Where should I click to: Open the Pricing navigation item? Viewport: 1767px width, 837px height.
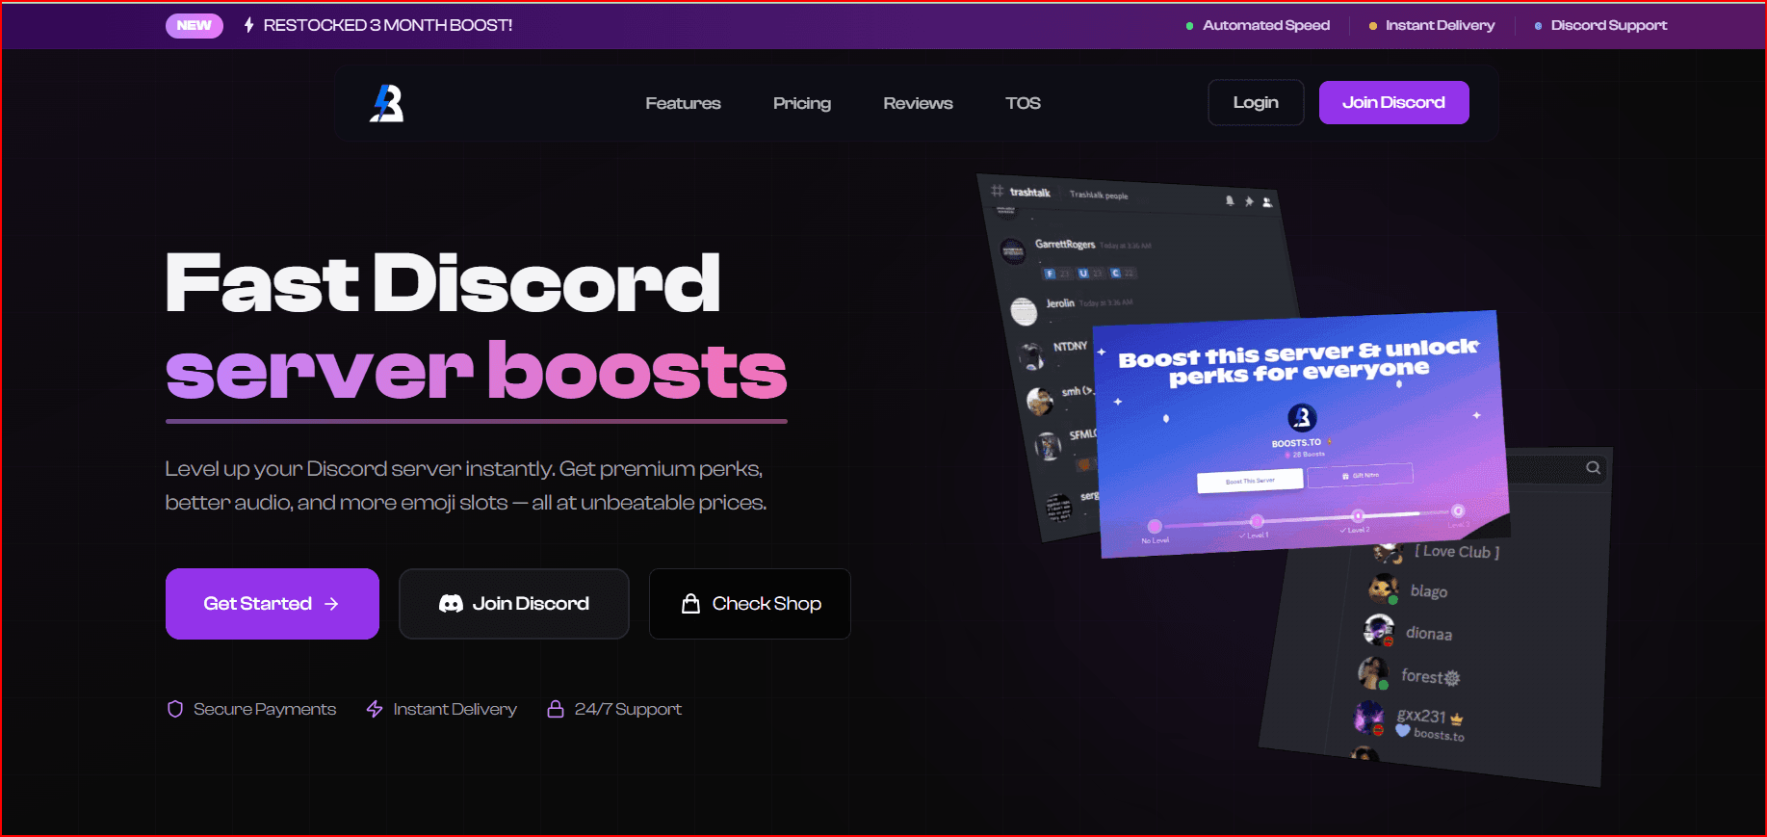(801, 103)
